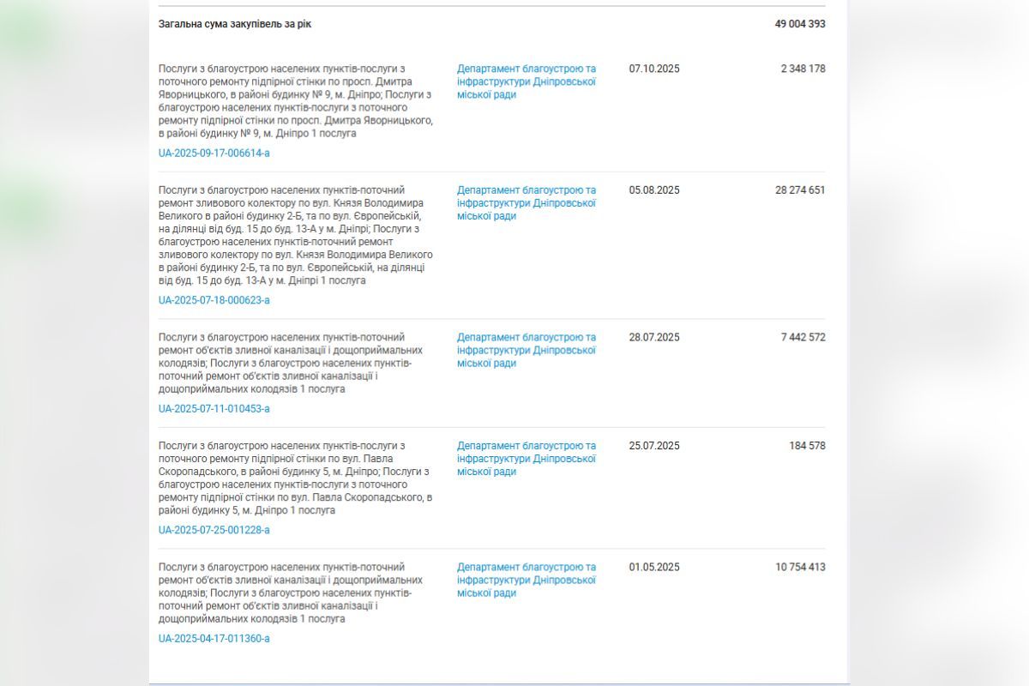Click the Князя Володимира Великого collector description
1029x686 pixels.
click(296, 235)
